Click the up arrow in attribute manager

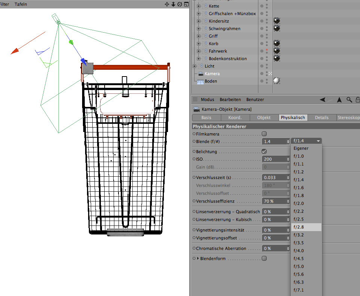coord(339,99)
